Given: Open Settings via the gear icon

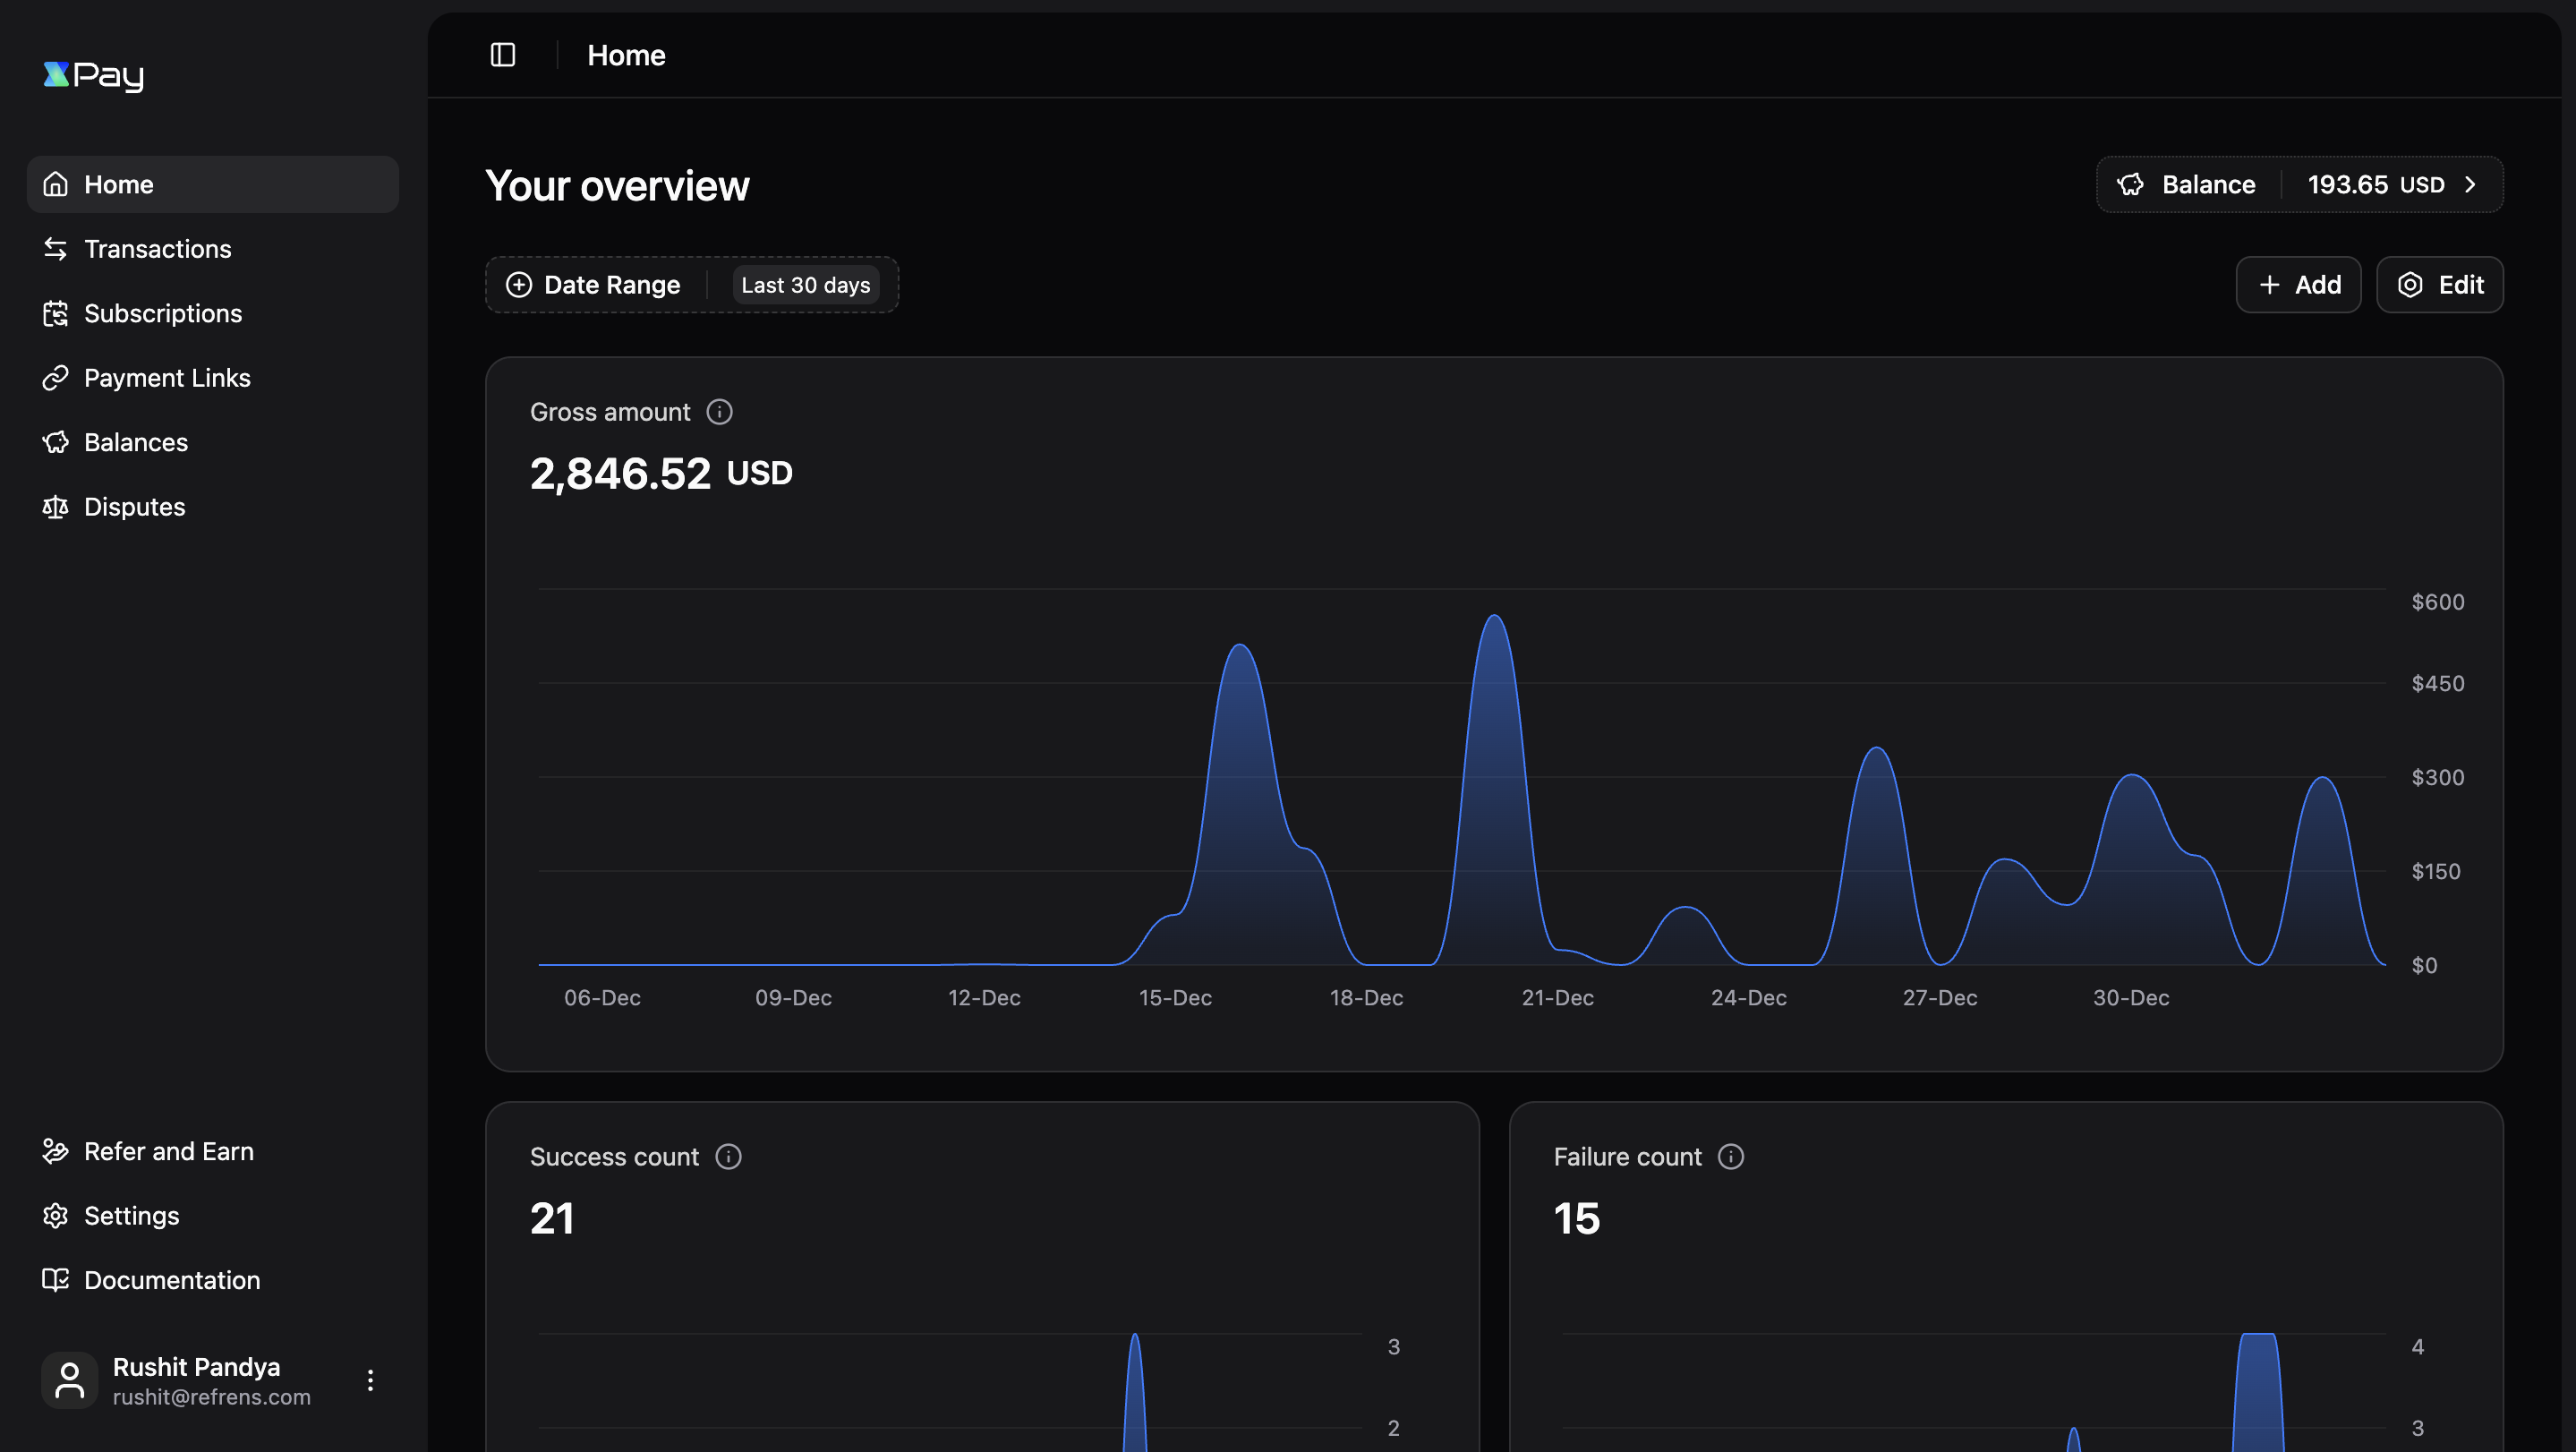Looking at the screenshot, I should [x=56, y=1215].
